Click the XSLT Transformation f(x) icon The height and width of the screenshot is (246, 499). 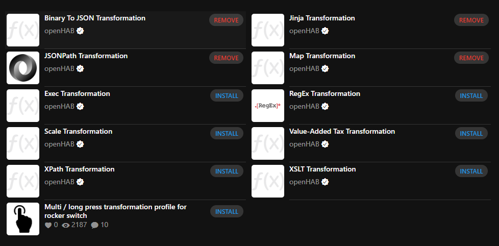pos(268,181)
